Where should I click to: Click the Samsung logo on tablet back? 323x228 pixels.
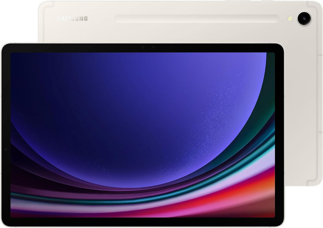72,19
